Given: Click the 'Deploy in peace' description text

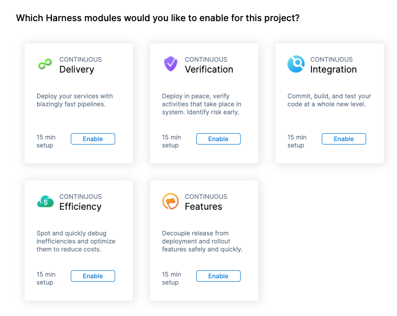Looking at the screenshot, I should [201, 104].
